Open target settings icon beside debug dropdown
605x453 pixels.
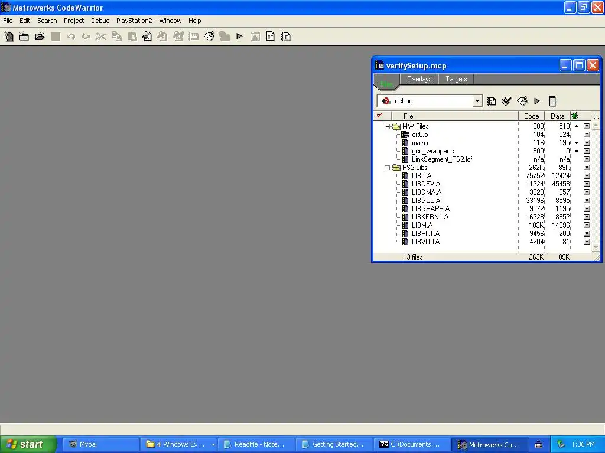coord(491,101)
